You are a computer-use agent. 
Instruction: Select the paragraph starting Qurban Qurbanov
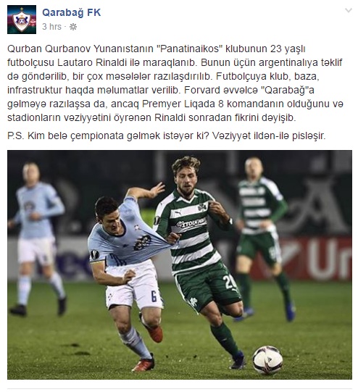click(x=175, y=83)
